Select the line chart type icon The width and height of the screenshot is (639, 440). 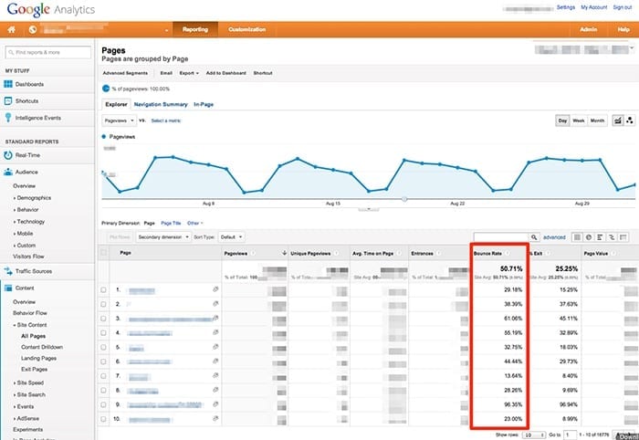[x=618, y=120]
